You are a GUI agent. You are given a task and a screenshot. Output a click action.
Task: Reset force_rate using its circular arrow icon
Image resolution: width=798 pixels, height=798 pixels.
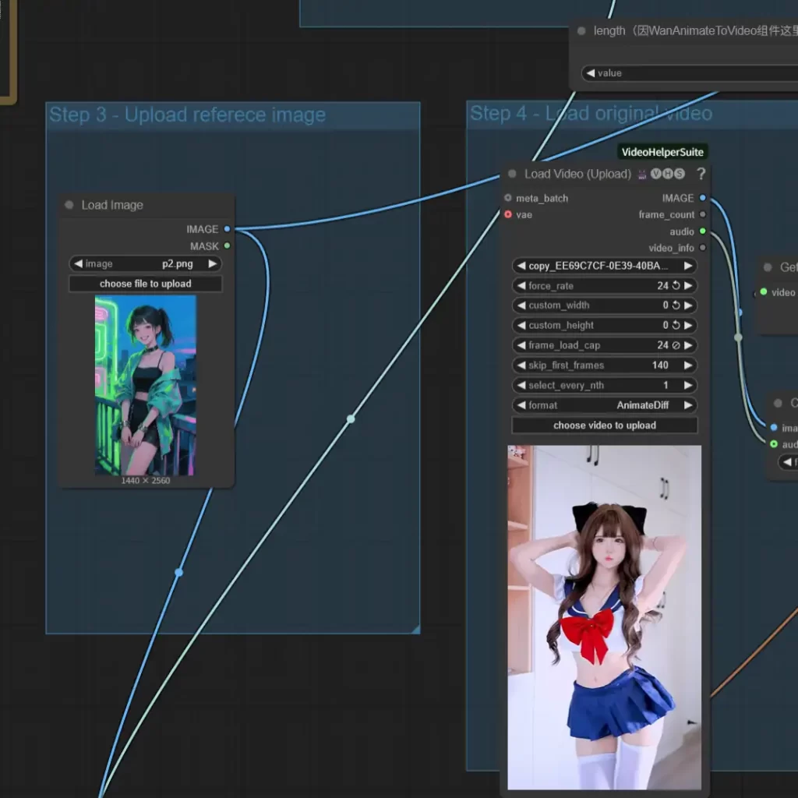click(x=676, y=286)
